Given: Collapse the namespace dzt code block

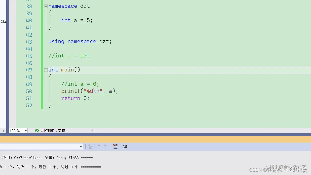Looking at the screenshot, I should point(46,7).
